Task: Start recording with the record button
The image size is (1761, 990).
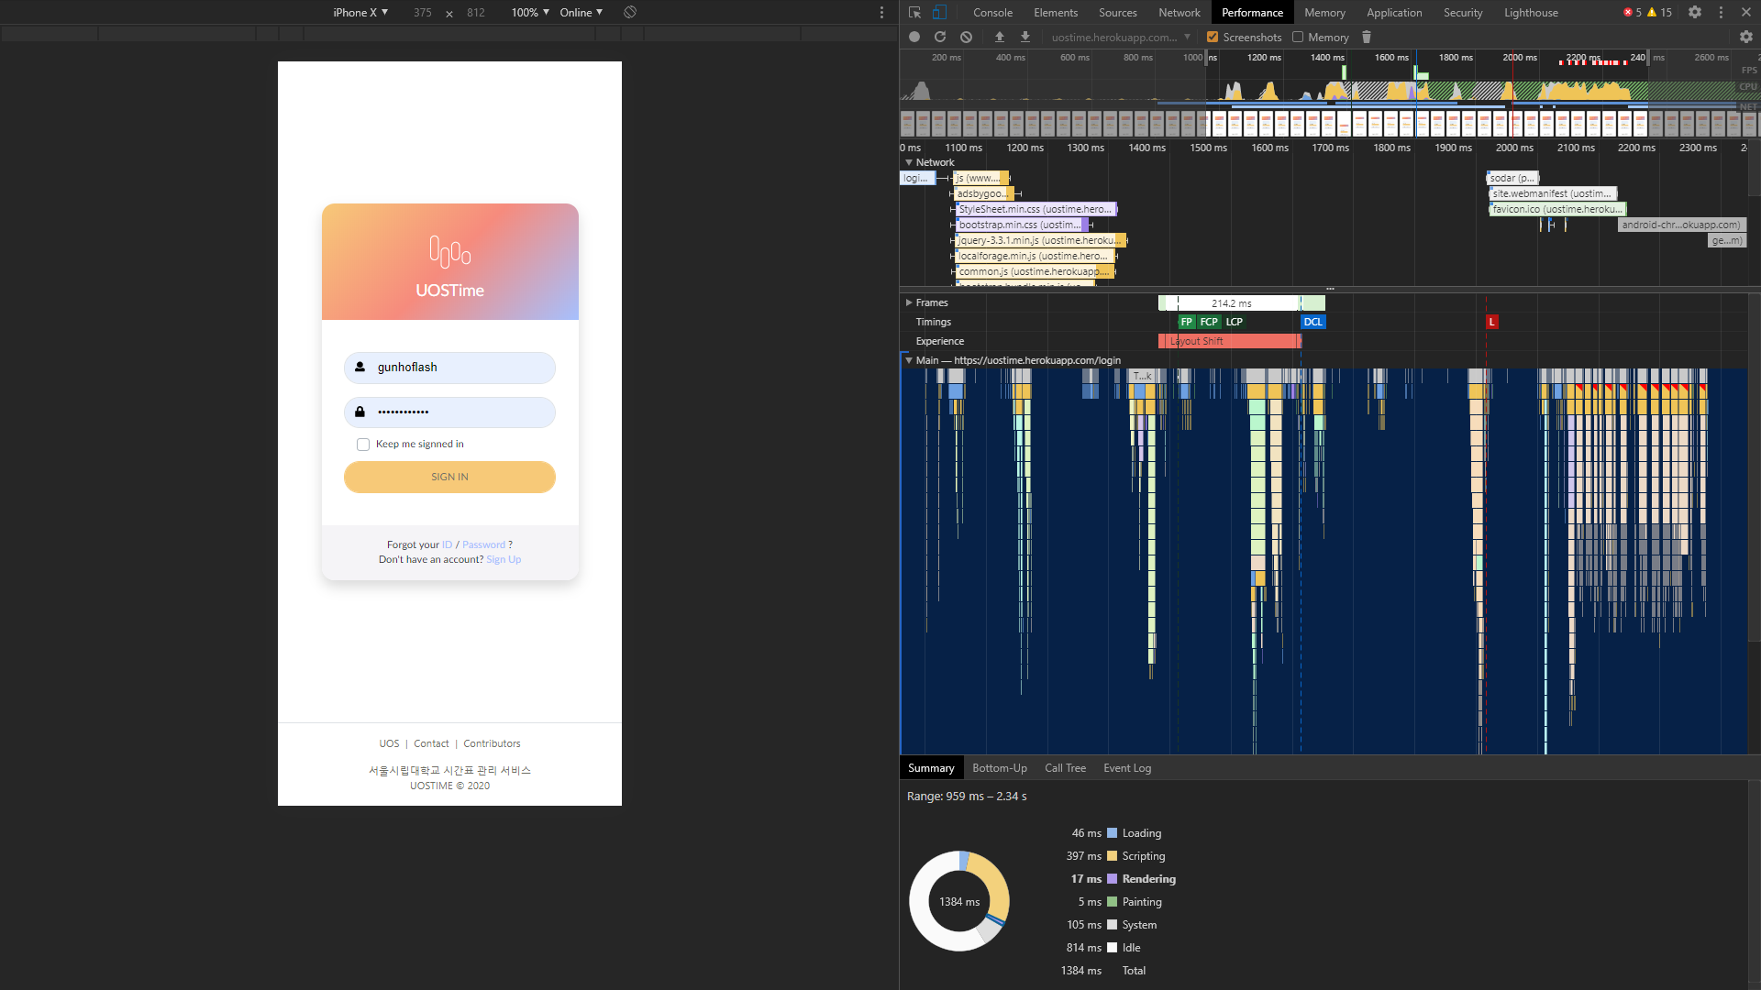Action: click(914, 37)
